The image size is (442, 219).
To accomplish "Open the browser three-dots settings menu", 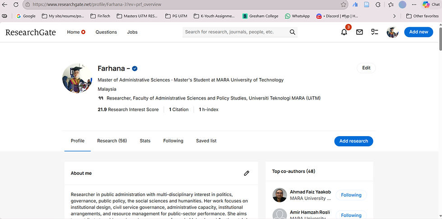I will pos(414,5).
